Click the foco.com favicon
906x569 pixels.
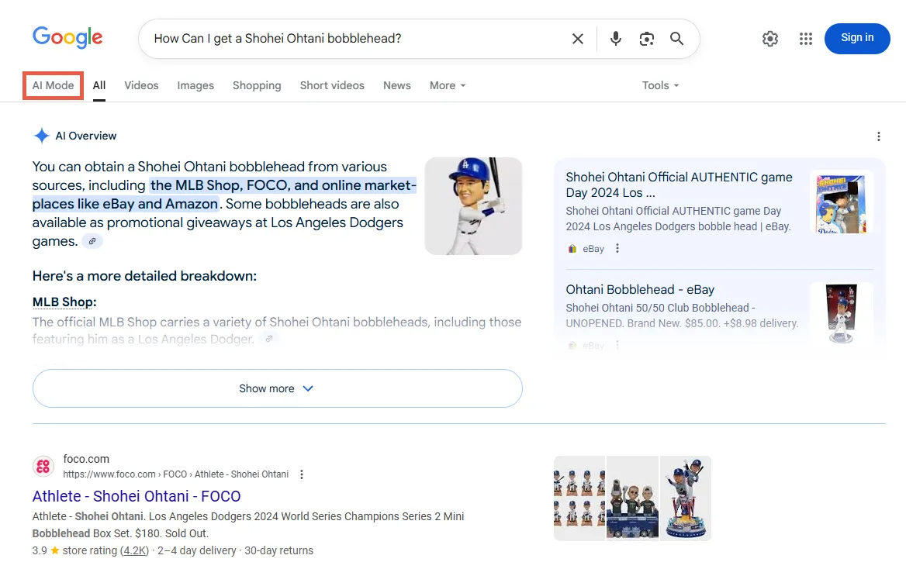pyautogui.click(x=43, y=466)
